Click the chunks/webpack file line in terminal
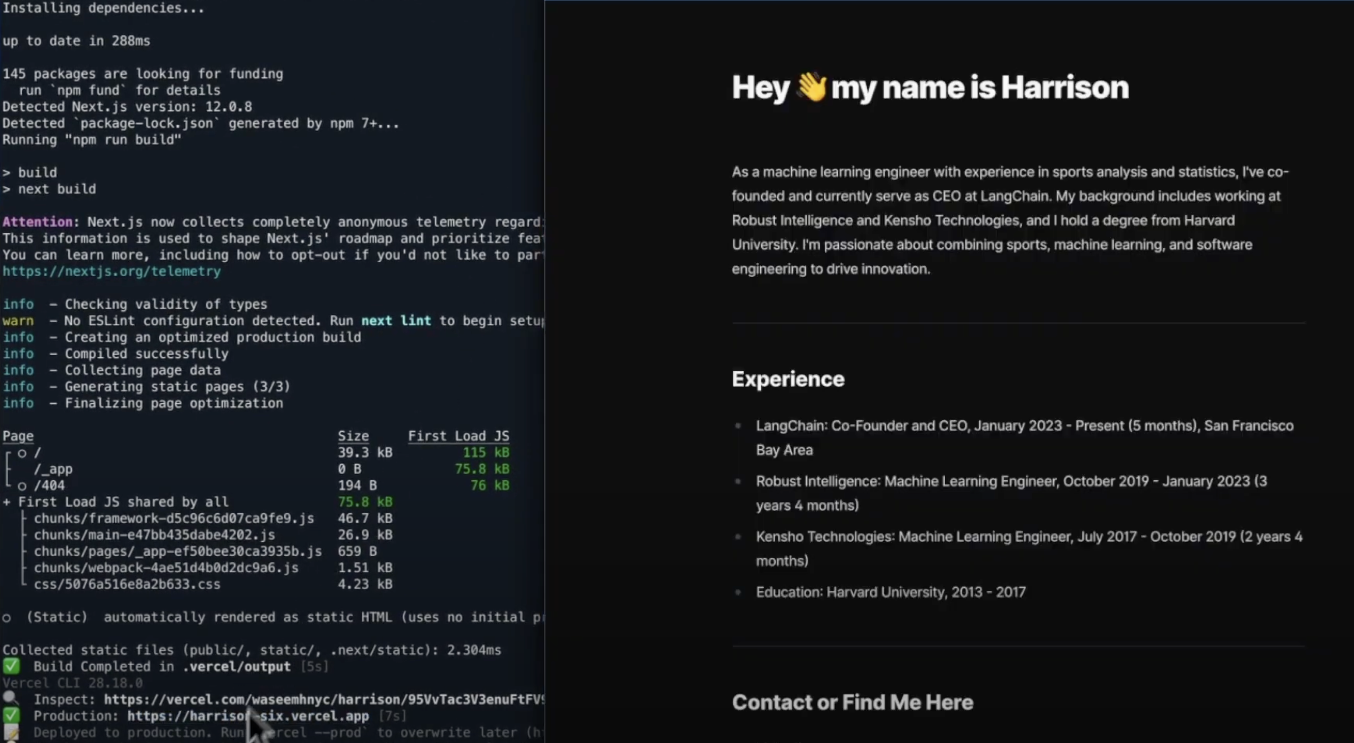 [166, 568]
